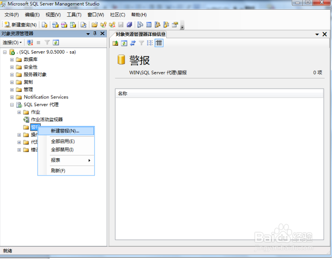Open the 工具(T) menu
Image resolution: width=332 pixels, height=259 pixels.
point(74,15)
